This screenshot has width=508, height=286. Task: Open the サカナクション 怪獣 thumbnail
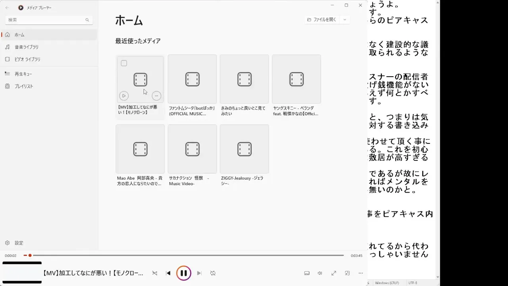[192, 149]
